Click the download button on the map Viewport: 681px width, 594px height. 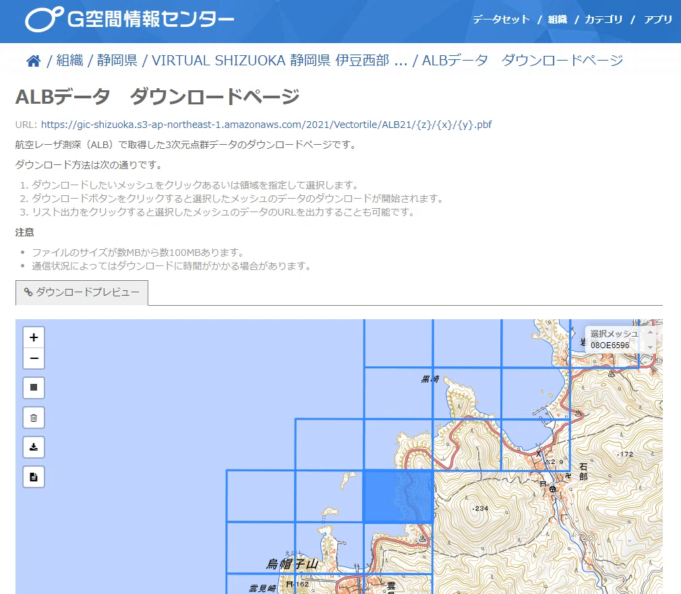[x=34, y=447]
